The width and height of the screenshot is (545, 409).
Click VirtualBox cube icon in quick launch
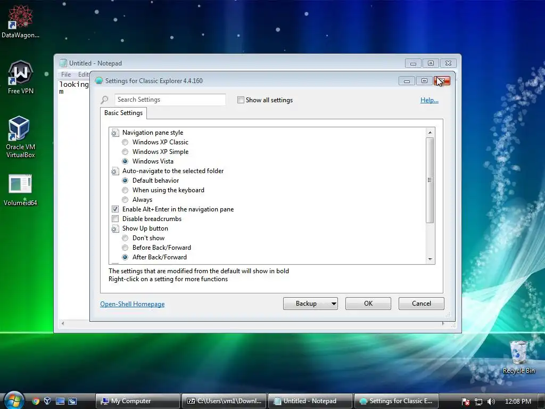tap(47, 401)
